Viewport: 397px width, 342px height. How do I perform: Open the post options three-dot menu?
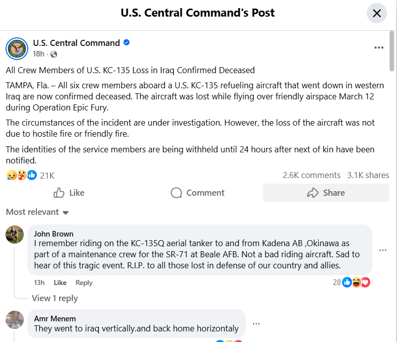point(379,48)
